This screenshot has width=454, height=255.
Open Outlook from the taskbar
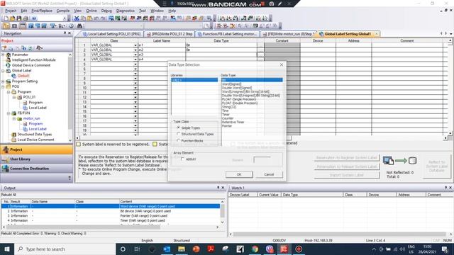[x=167, y=249]
